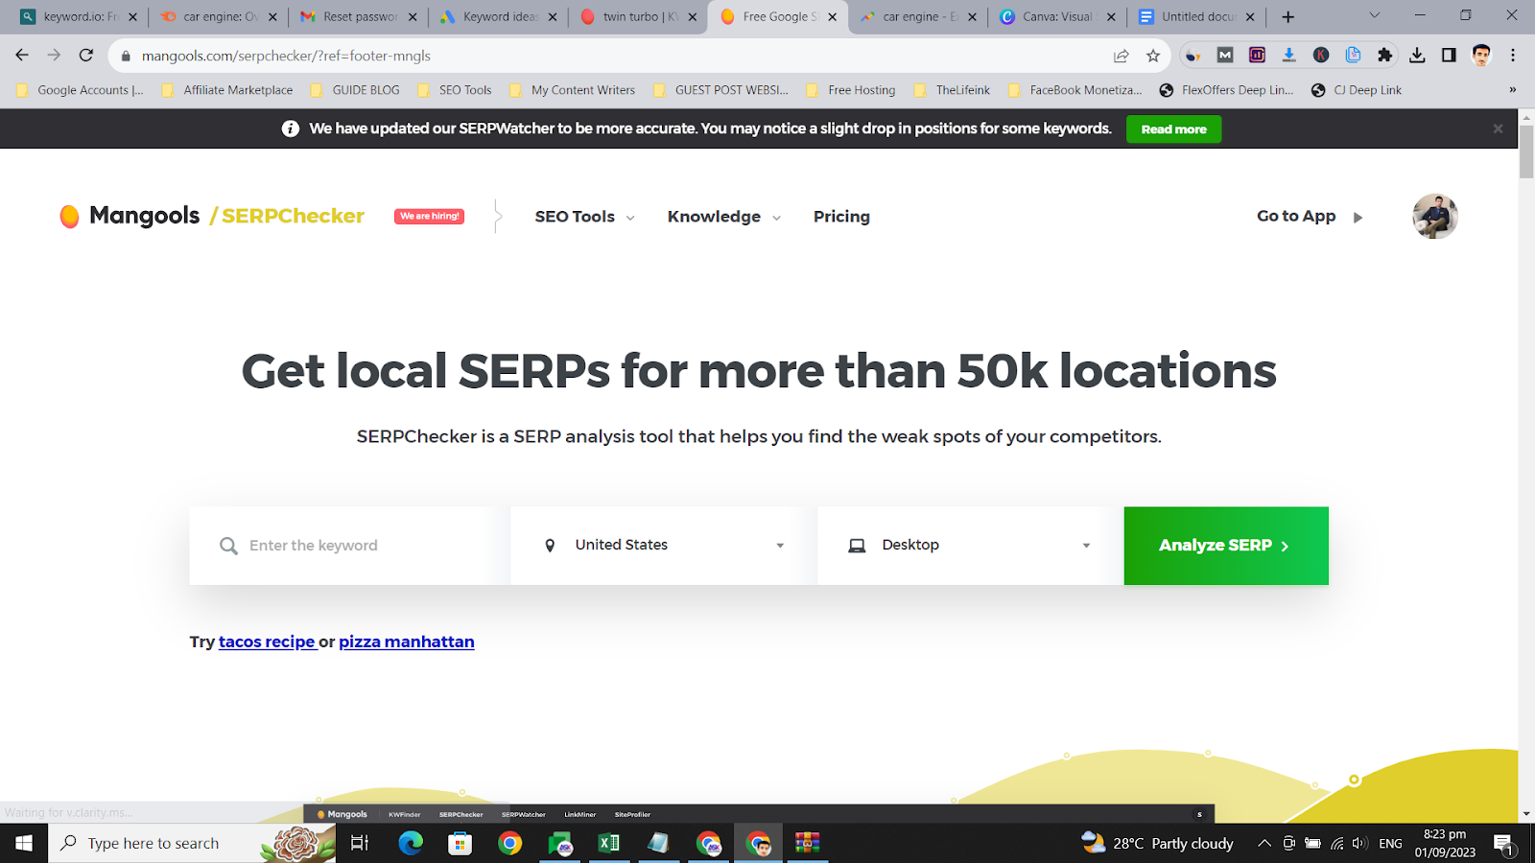Image resolution: width=1535 pixels, height=863 pixels.
Task: Show hidden bookmarks with the overflow chevron
Action: 1513,90
